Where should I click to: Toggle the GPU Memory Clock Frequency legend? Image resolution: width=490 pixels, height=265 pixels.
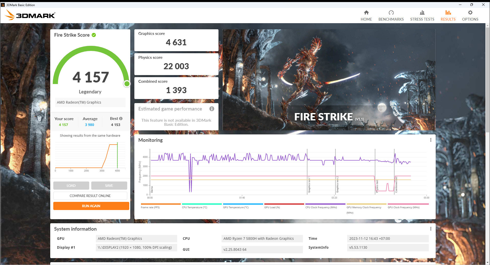[x=366, y=208]
